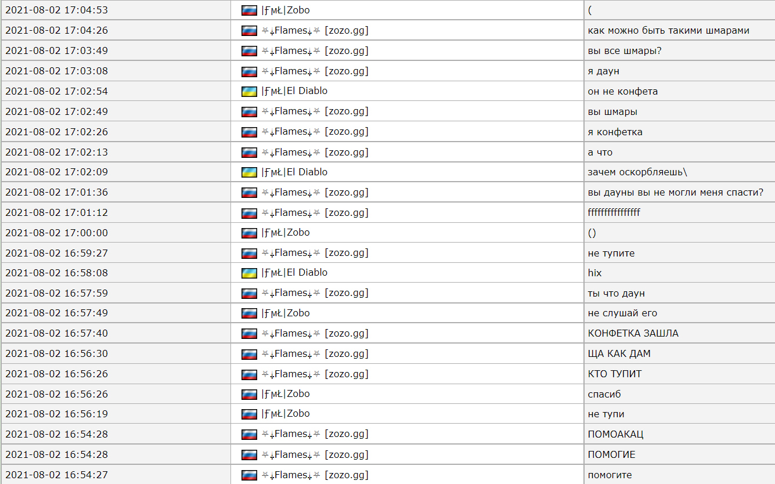
Task: Click El Diablo name in "hix" row
Action: (294, 273)
